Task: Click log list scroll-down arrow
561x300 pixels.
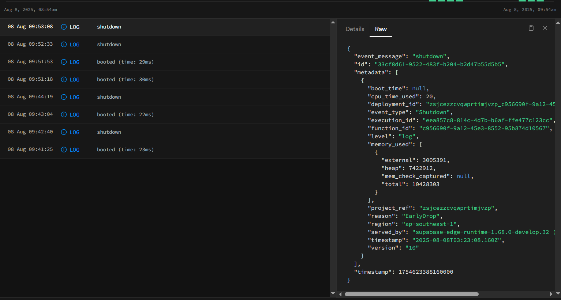Action: [x=333, y=293]
